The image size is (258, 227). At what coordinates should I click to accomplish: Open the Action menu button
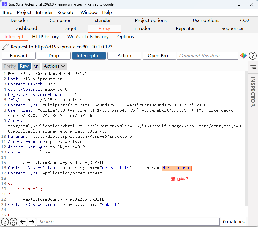click(x=124, y=56)
